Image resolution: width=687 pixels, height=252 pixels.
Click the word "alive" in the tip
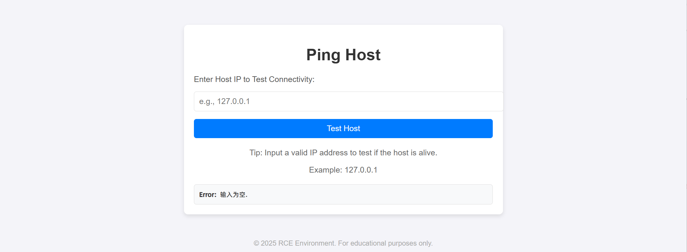(x=427, y=153)
